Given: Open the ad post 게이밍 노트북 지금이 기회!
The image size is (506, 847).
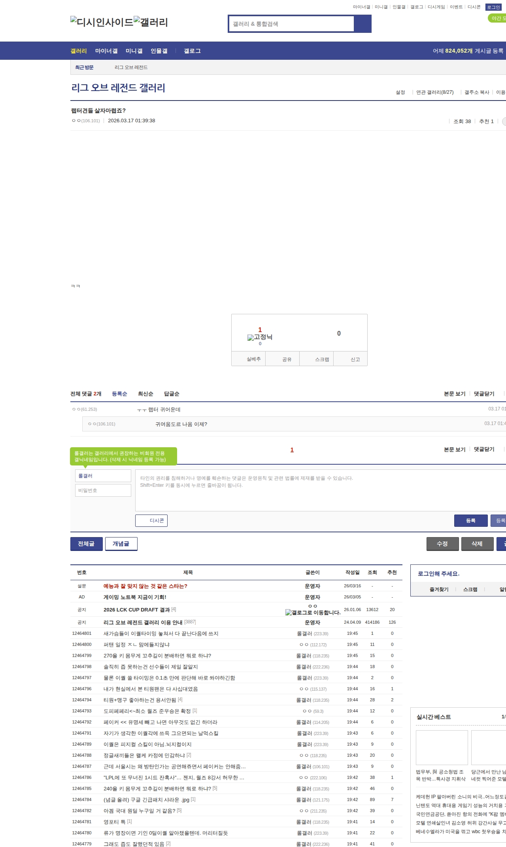Looking at the screenshot, I should pyautogui.click(x=135, y=597).
